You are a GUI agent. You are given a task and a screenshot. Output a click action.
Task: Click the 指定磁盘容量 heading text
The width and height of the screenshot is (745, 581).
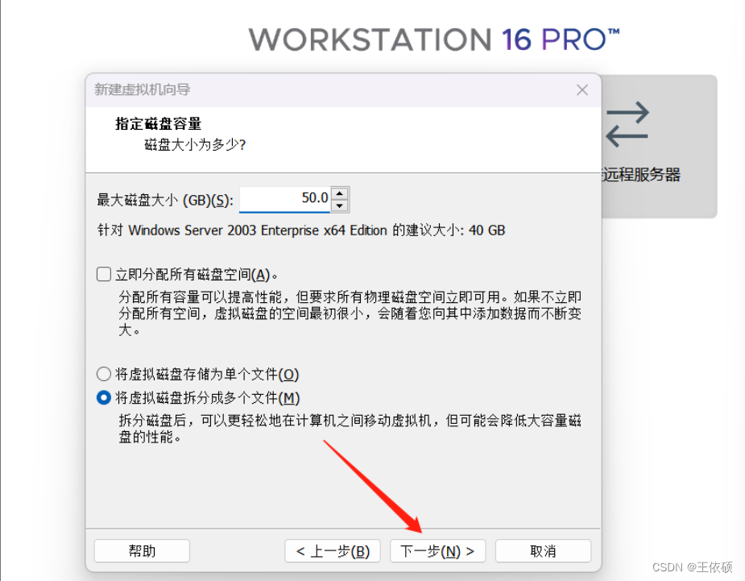[x=158, y=123]
